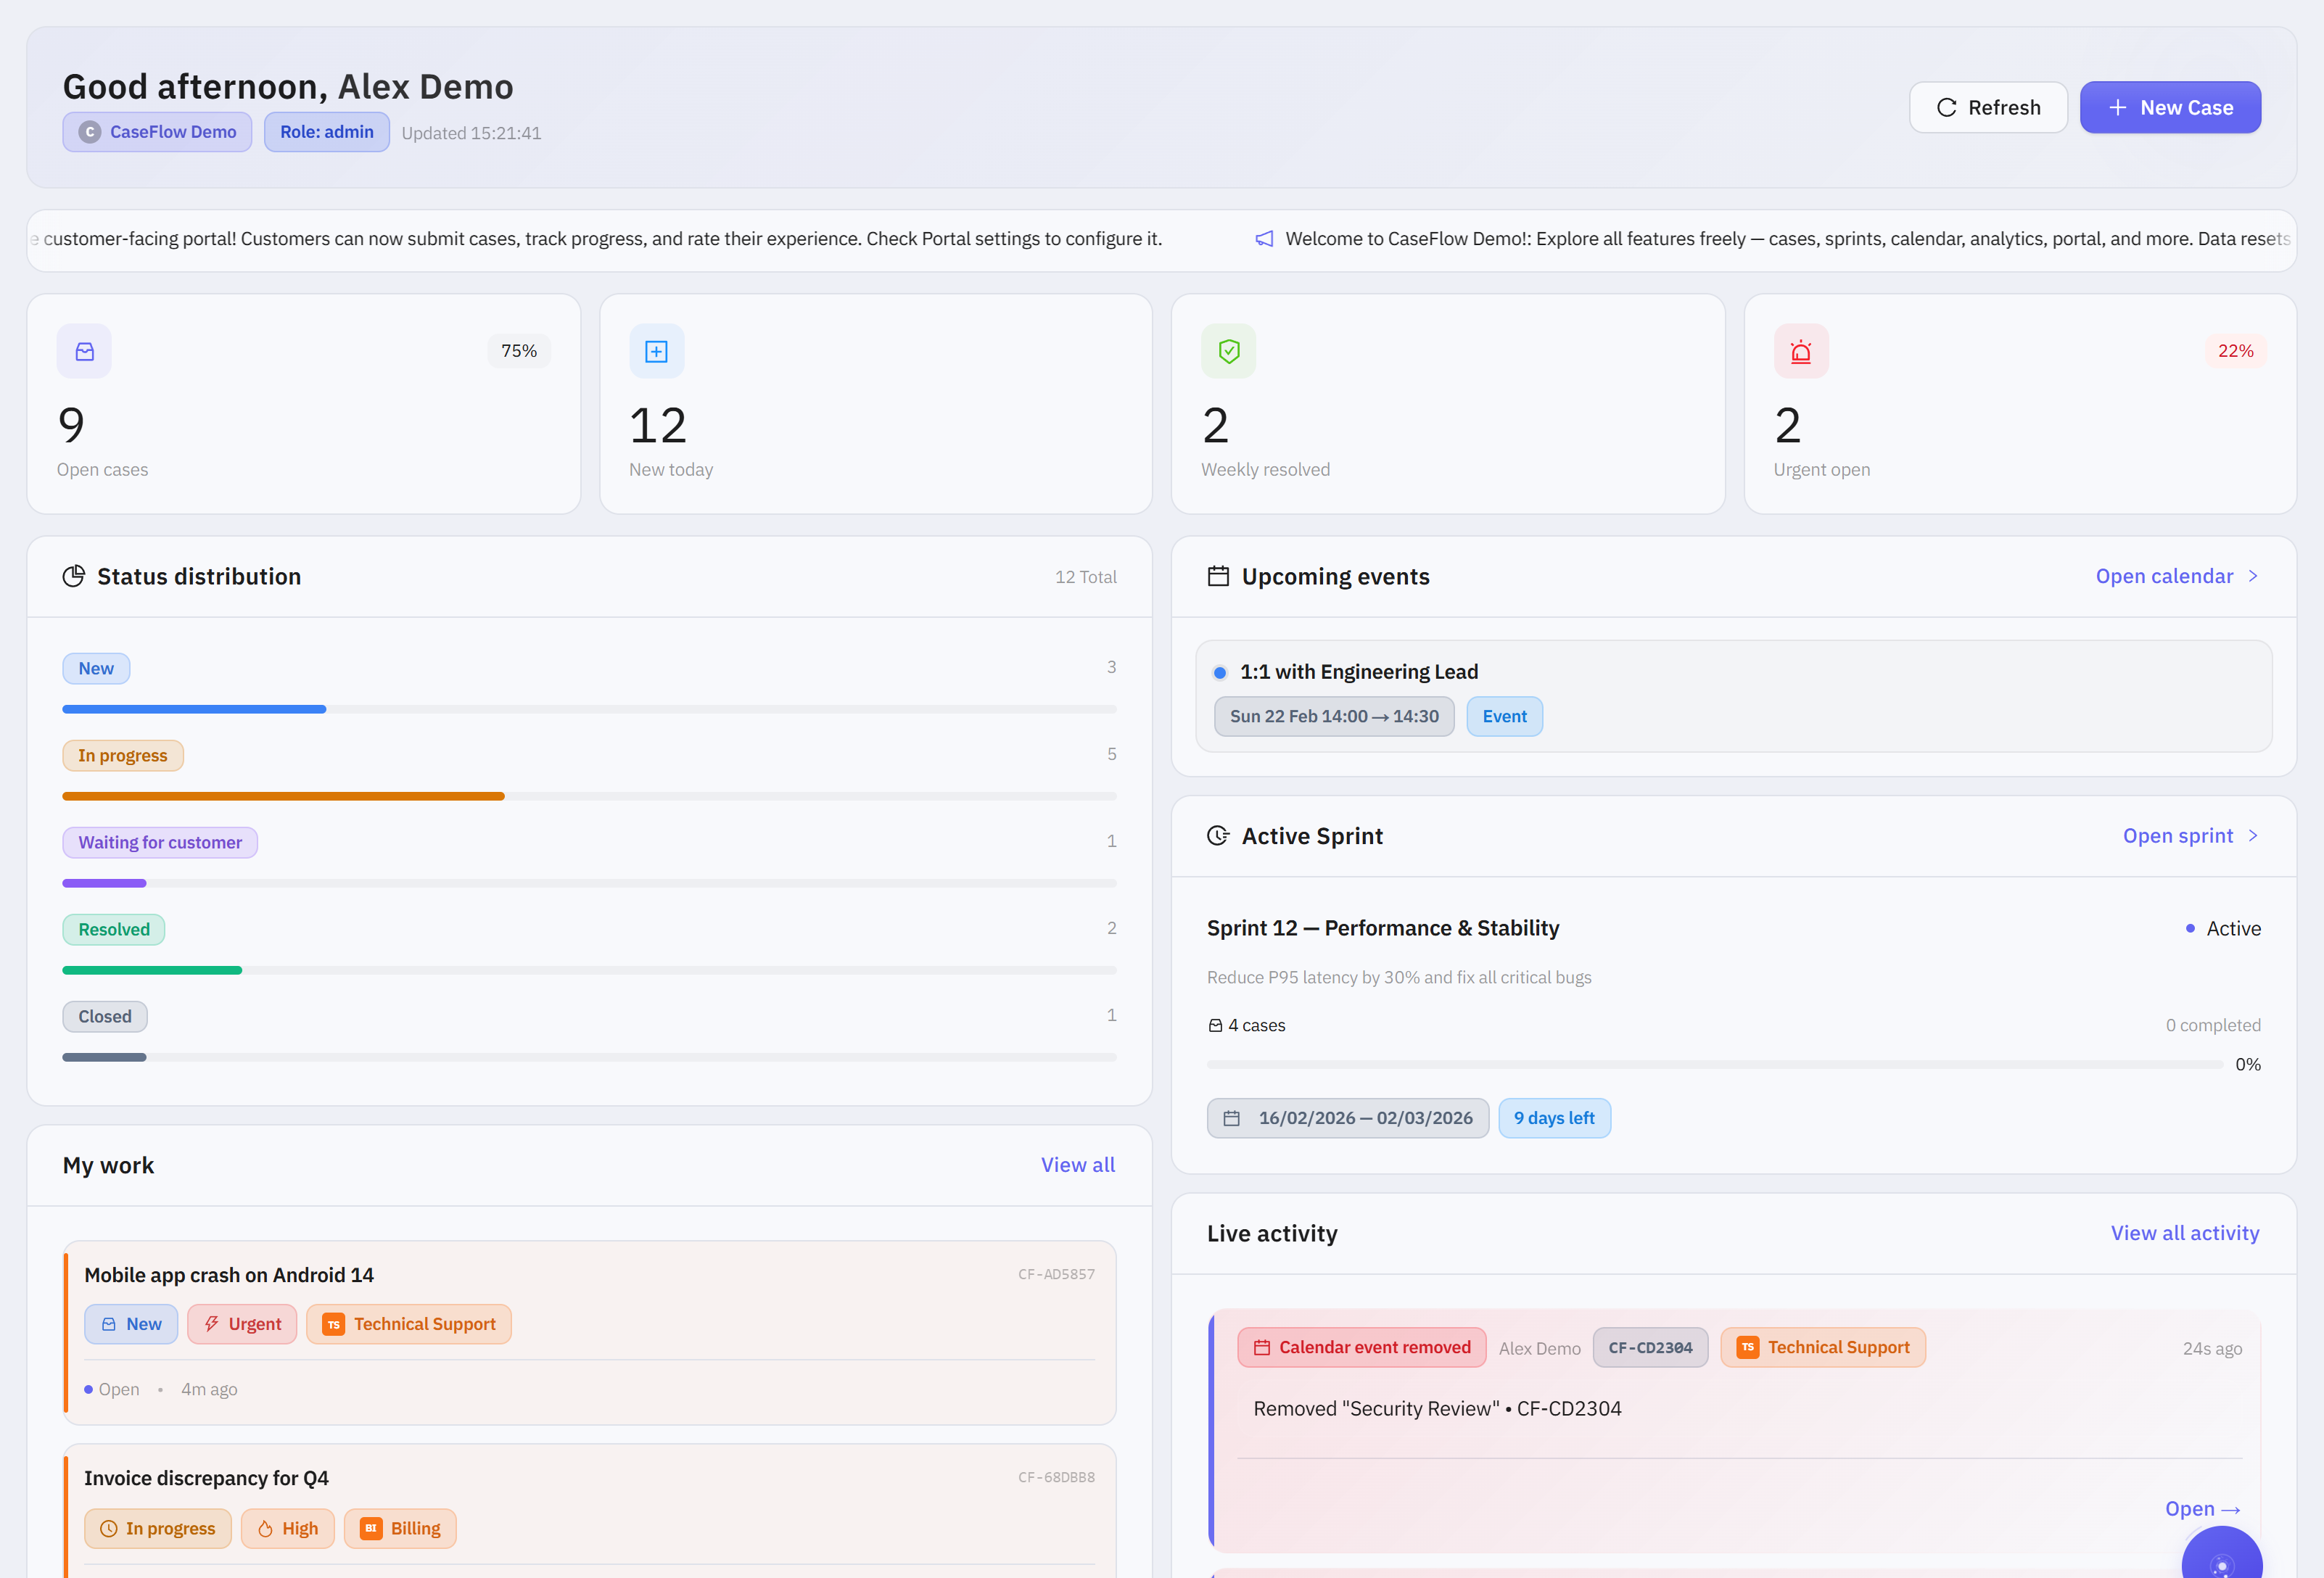Open the floating assistant bubble icon
Viewport: 2324px width, 1578px height.
[x=2221, y=1552]
